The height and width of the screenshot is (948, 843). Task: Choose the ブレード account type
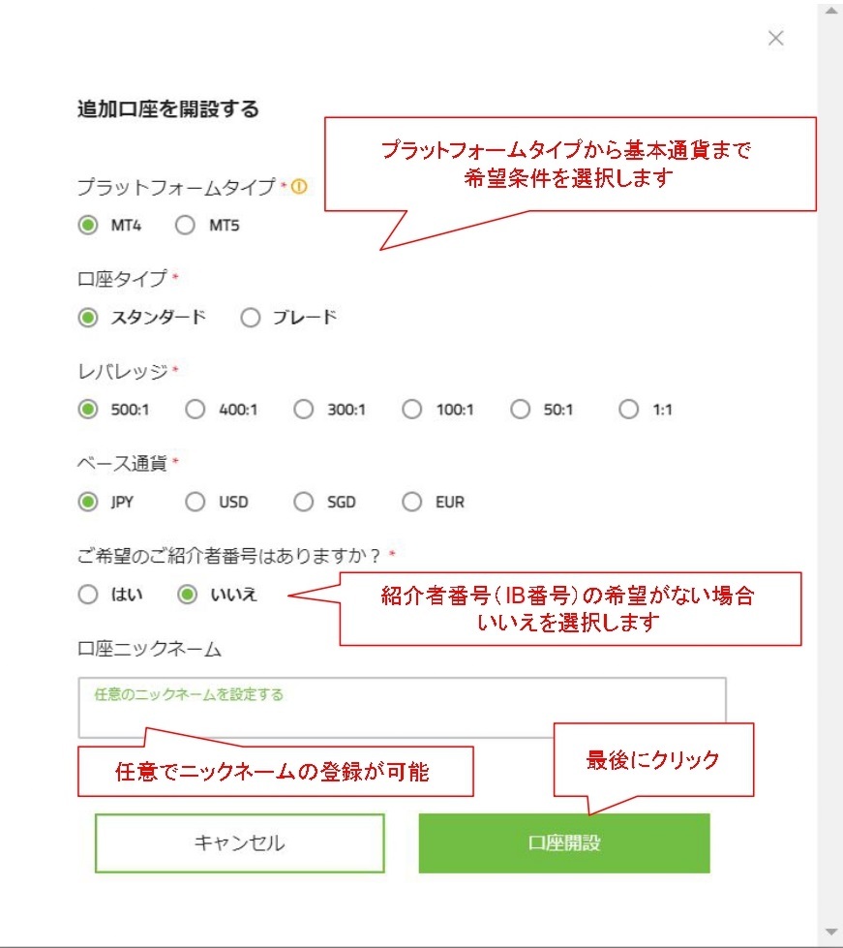click(x=250, y=318)
